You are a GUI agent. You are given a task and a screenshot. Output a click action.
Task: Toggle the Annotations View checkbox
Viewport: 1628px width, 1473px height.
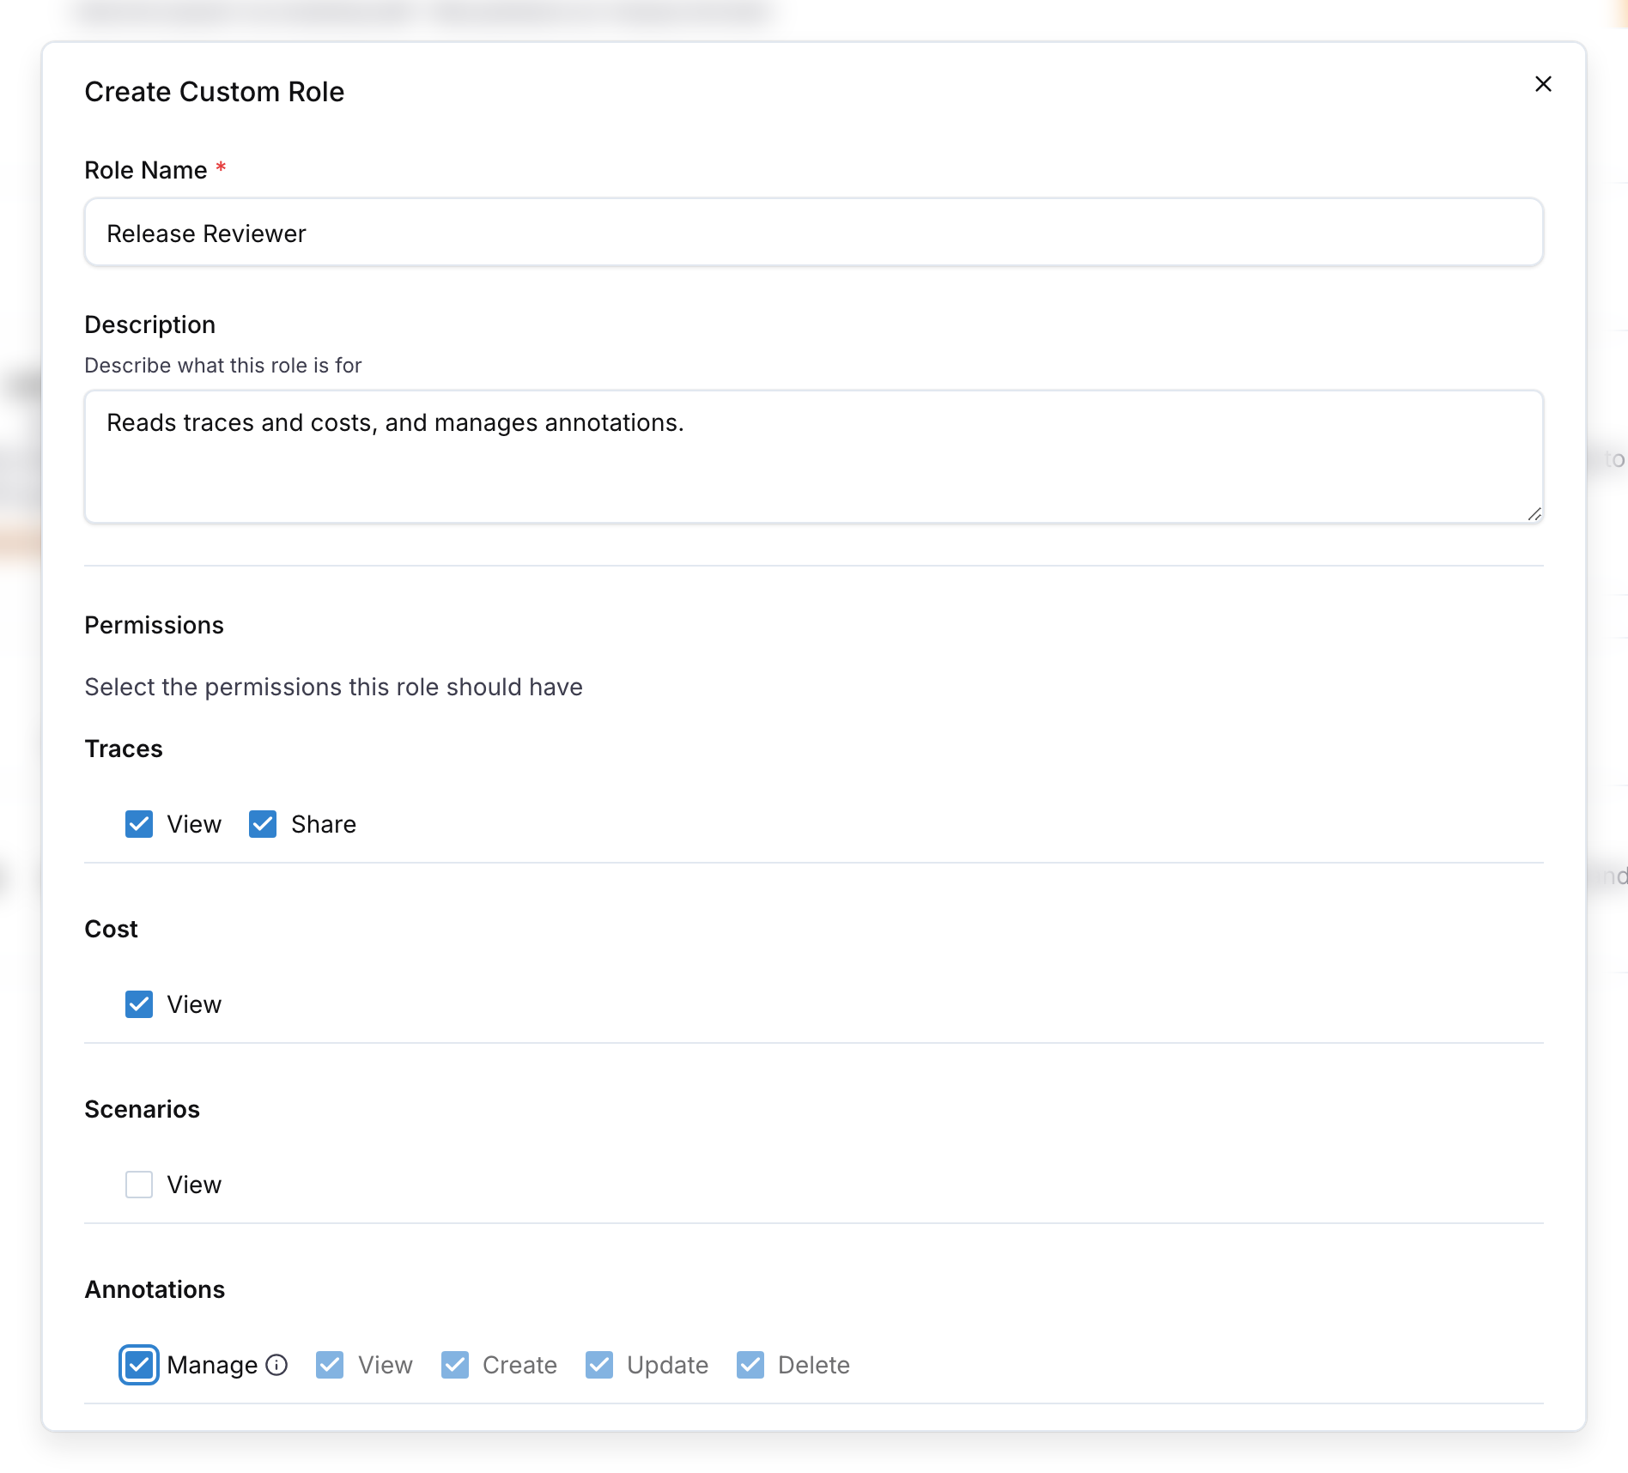click(330, 1365)
